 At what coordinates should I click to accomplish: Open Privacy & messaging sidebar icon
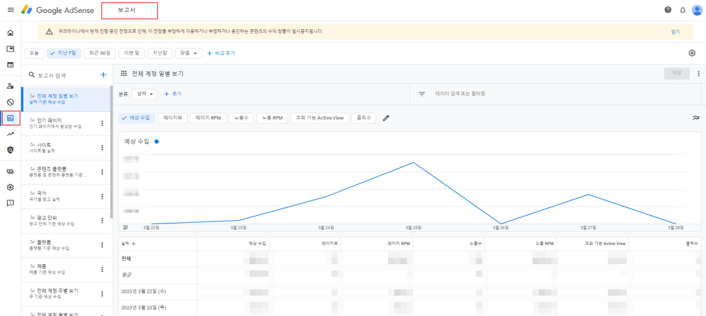tap(10, 86)
